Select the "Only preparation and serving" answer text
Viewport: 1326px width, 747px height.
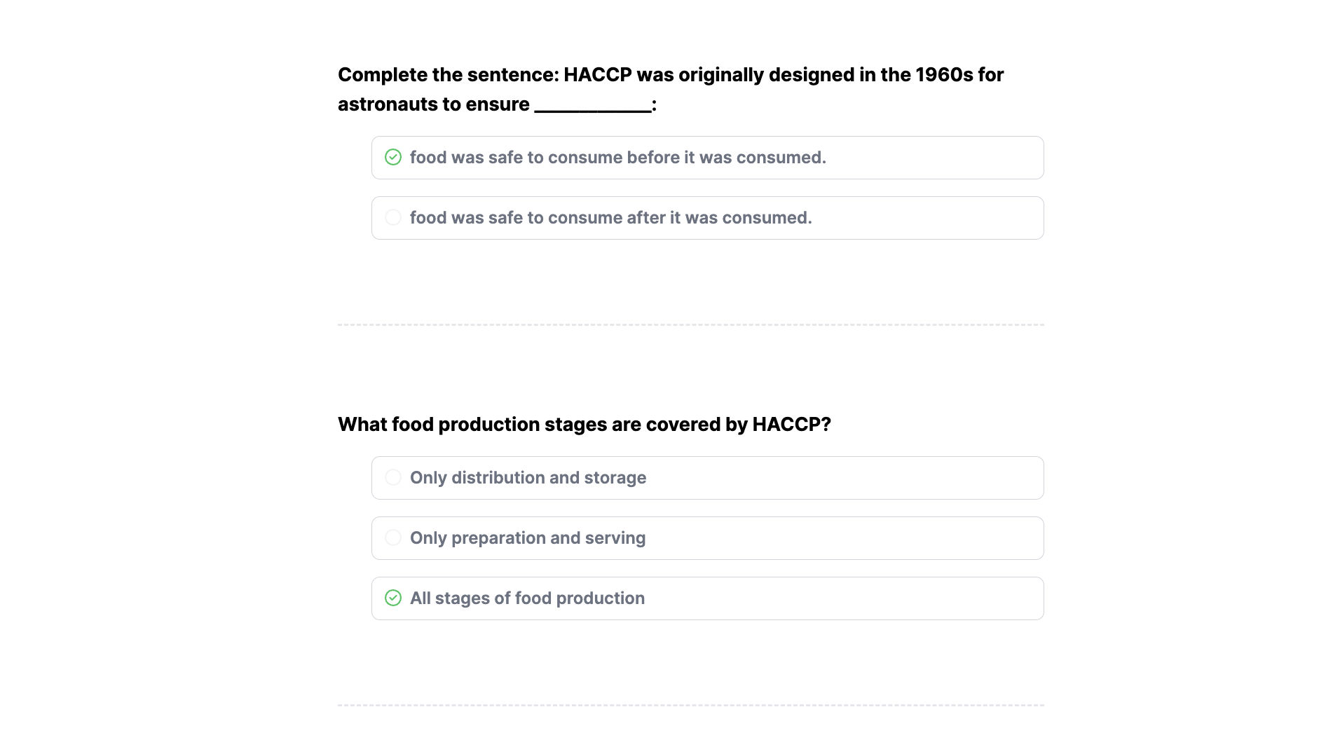coord(527,538)
